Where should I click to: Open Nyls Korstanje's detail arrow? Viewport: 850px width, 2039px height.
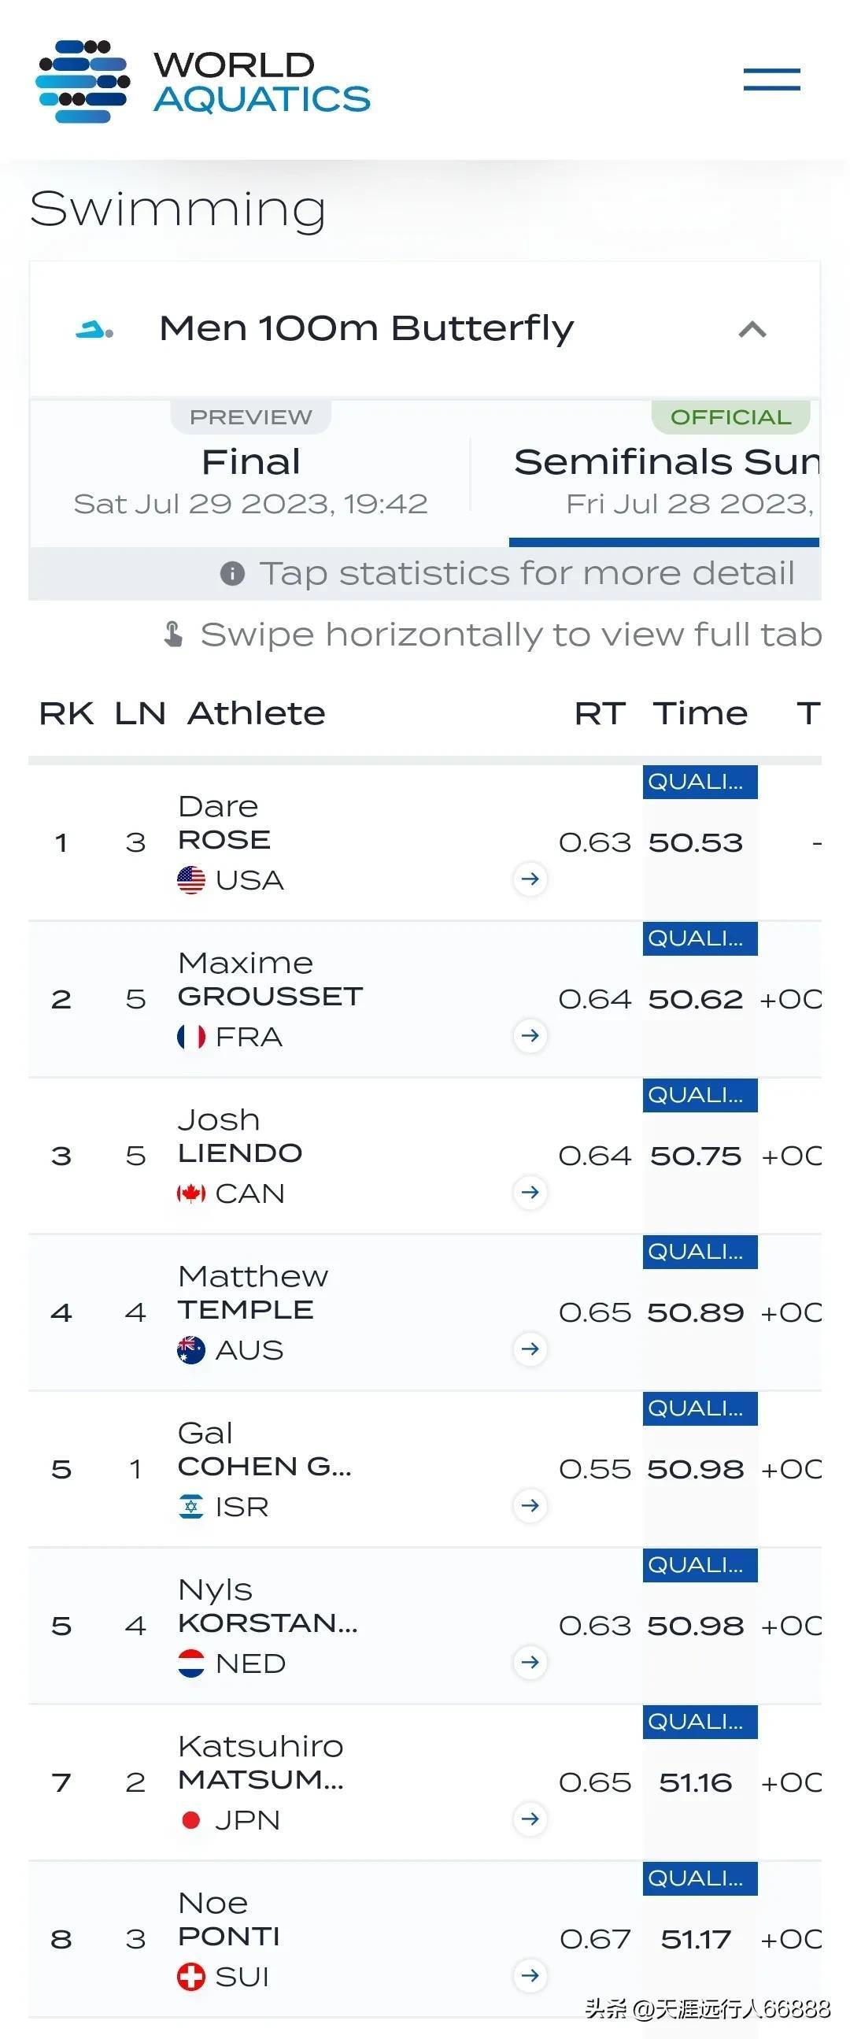coord(530,1662)
